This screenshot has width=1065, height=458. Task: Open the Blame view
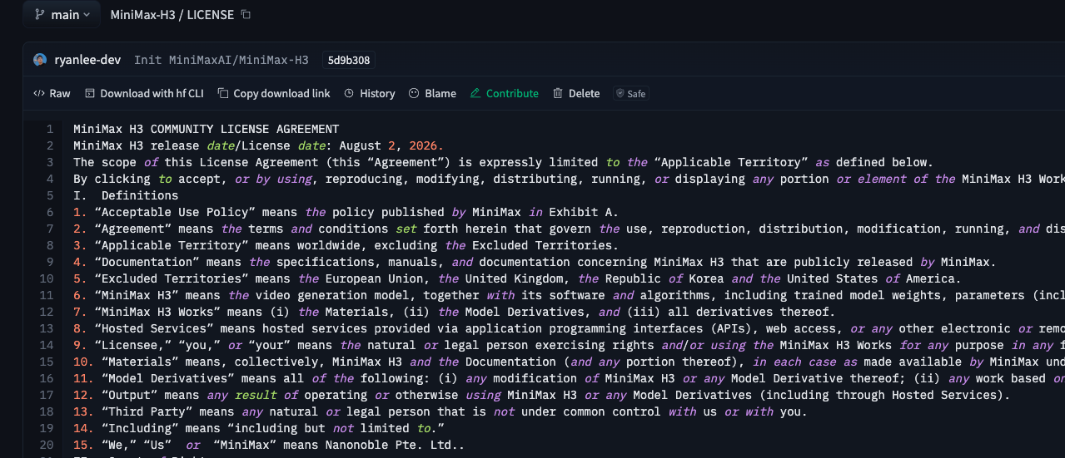coord(432,93)
